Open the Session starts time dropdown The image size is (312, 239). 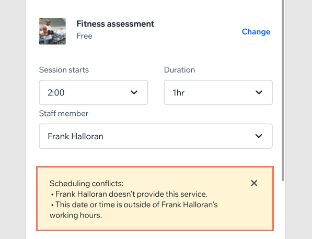pos(94,92)
